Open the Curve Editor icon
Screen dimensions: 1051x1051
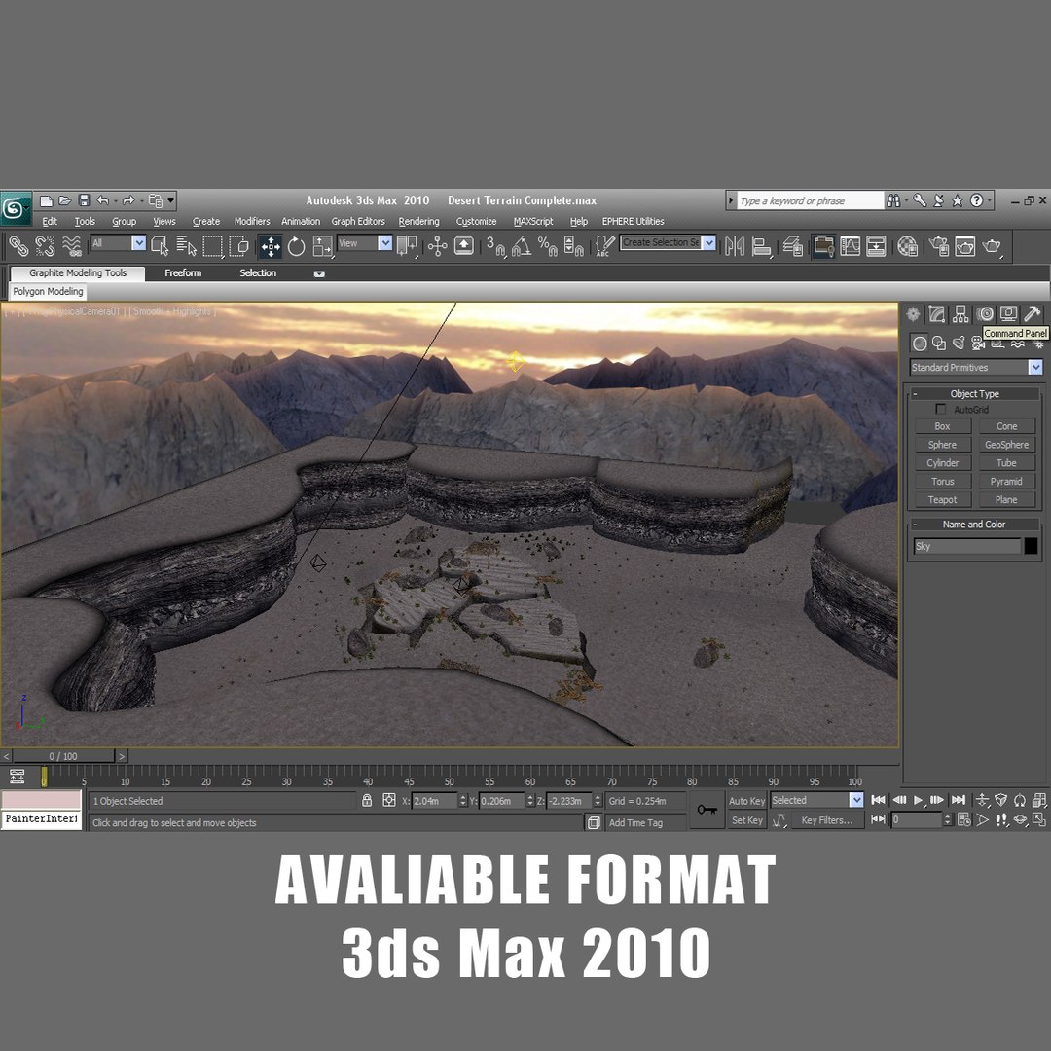850,246
